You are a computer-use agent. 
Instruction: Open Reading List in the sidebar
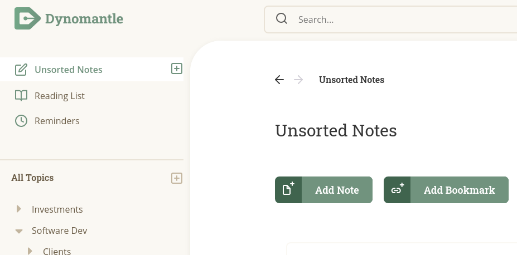60,96
